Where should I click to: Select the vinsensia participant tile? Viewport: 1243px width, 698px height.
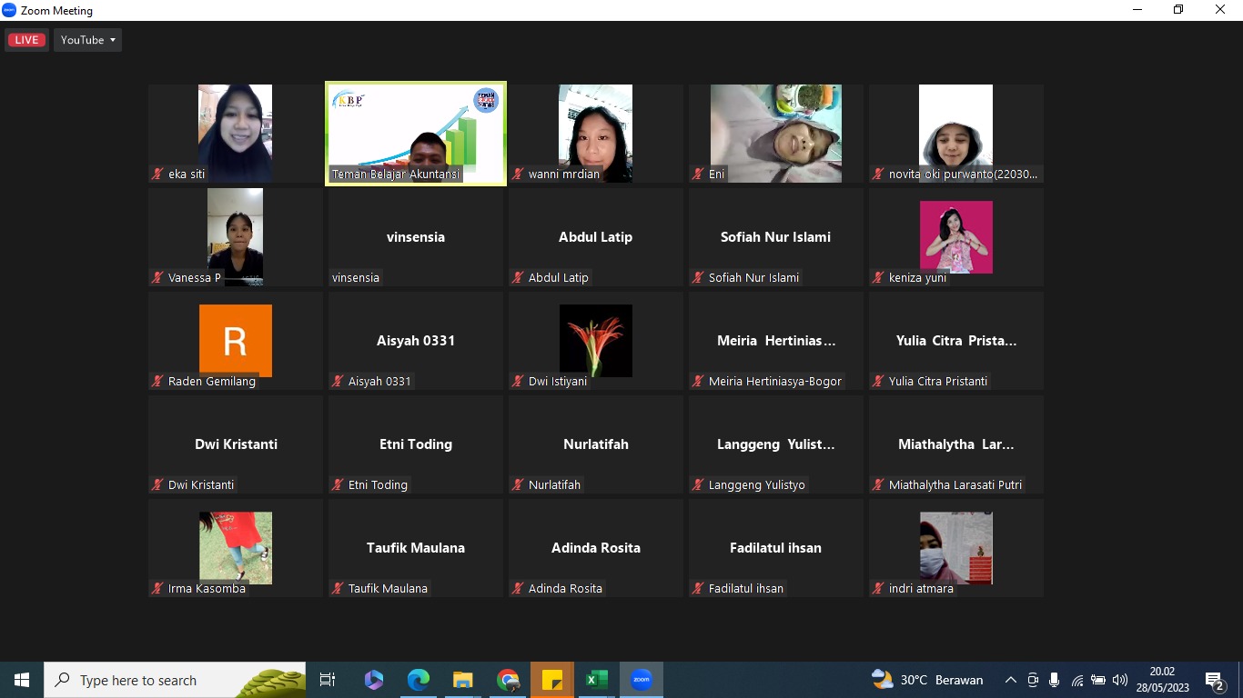pos(416,238)
